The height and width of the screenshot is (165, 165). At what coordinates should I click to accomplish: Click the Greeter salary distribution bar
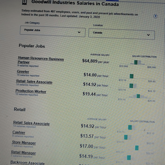(x=132, y=76)
